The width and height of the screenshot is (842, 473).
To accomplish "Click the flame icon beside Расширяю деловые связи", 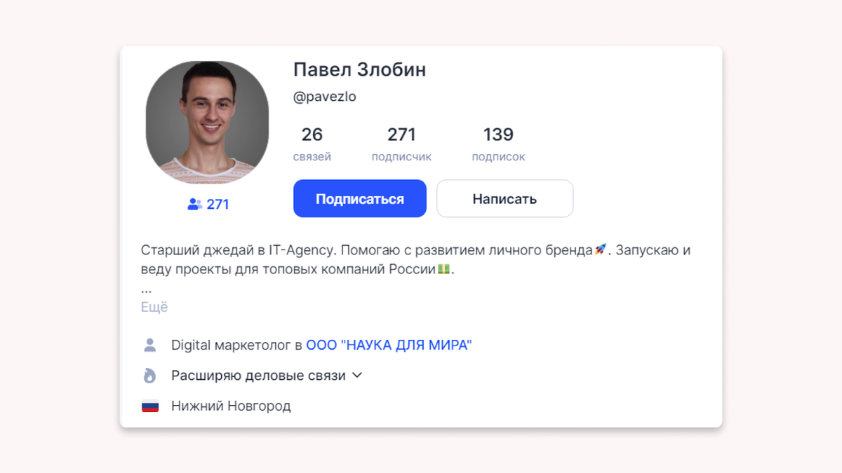I will (149, 376).
